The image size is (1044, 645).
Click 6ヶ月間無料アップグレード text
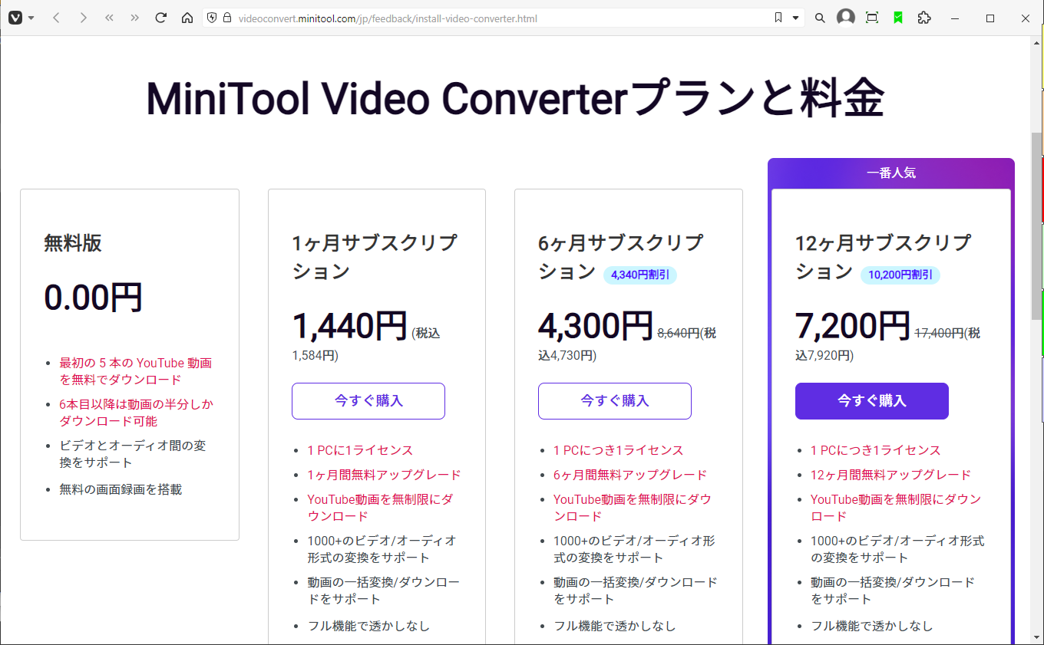click(630, 475)
